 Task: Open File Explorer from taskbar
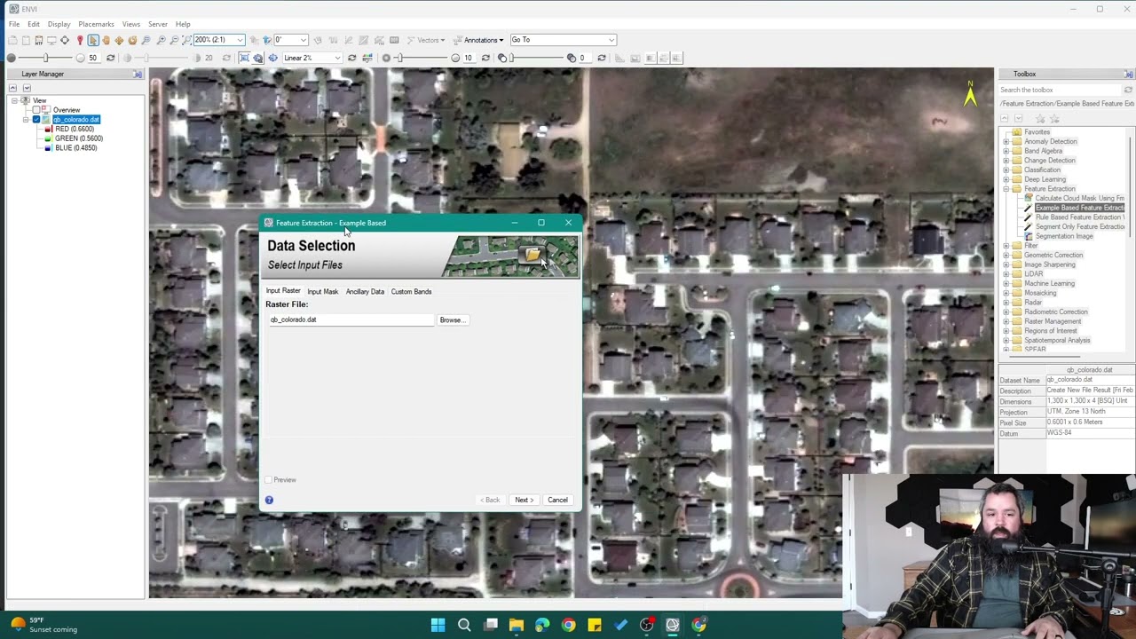pos(516,625)
